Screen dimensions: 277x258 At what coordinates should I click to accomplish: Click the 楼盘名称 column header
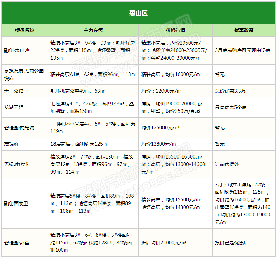(x=24, y=30)
